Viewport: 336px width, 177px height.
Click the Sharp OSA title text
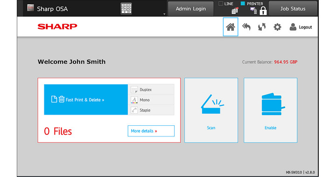[x=52, y=9]
